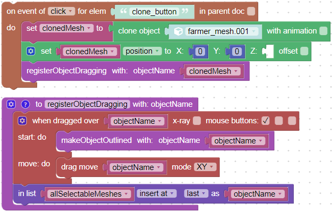Screen dimensions: 332x212
Task: Click gear icon on when dragged over block
Action: pyautogui.click(x=22, y=121)
